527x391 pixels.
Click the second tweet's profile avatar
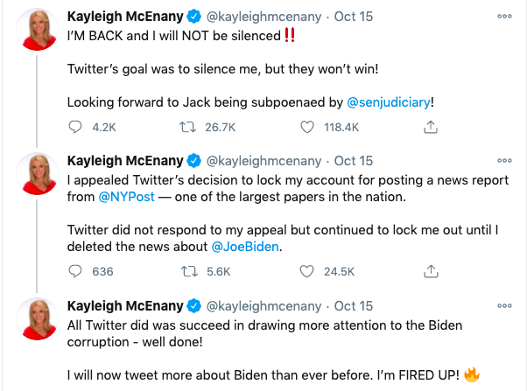[x=36, y=174]
